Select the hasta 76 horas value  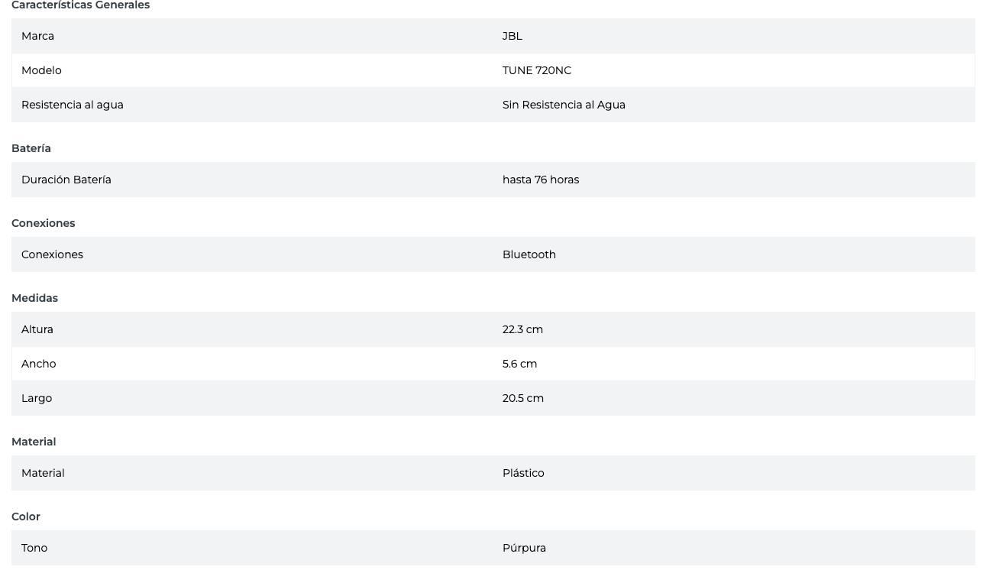[x=541, y=180]
